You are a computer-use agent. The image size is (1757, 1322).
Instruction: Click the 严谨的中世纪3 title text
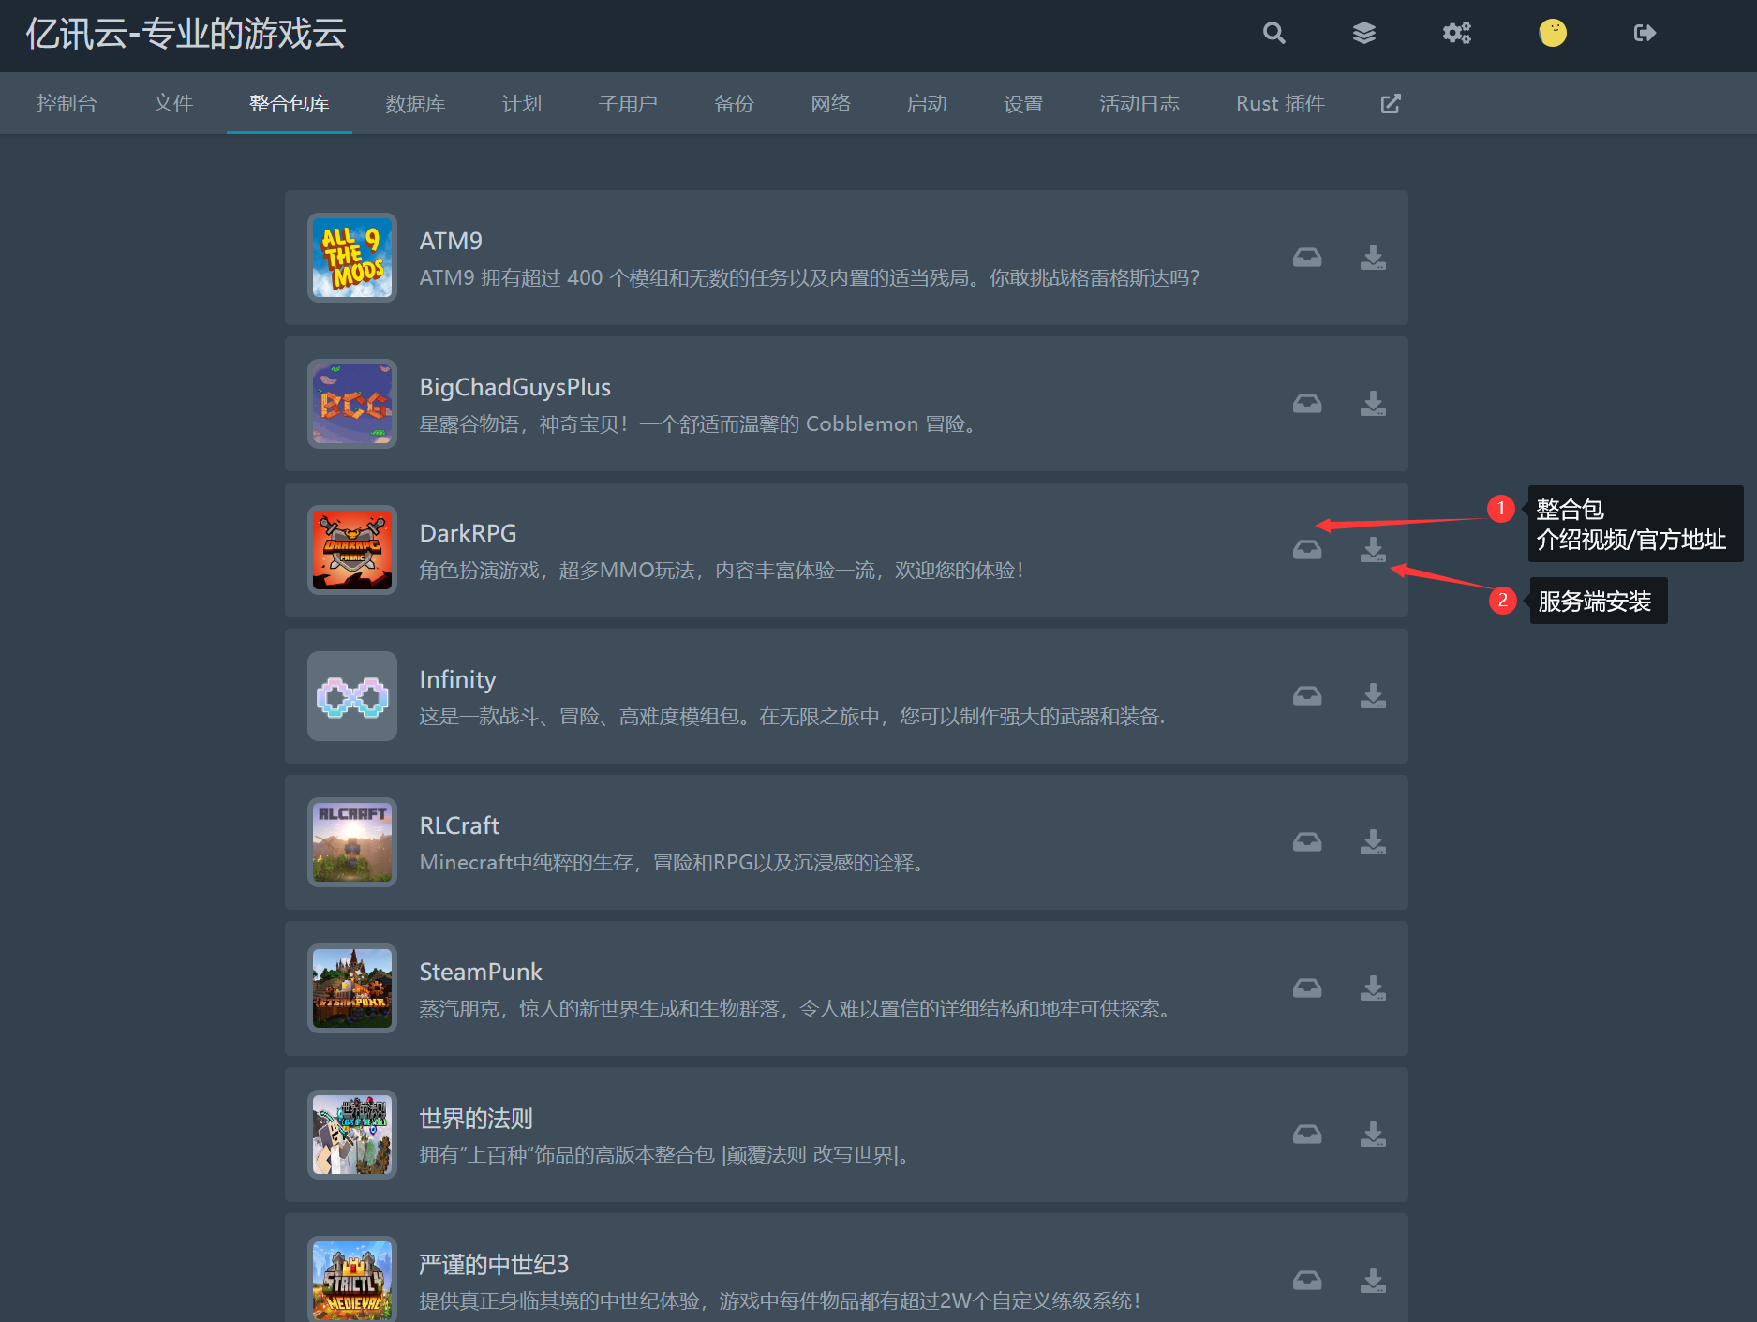point(494,1264)
